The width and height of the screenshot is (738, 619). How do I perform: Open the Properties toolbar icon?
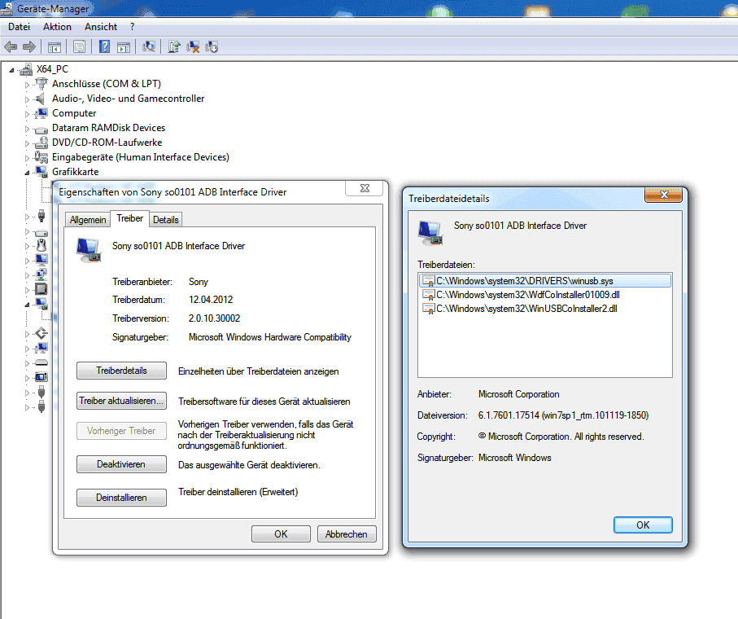(79, 47)
